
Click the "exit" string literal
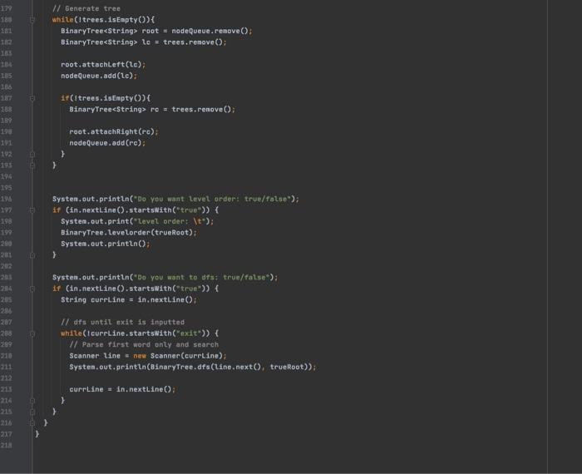click(x=189, y=333)
